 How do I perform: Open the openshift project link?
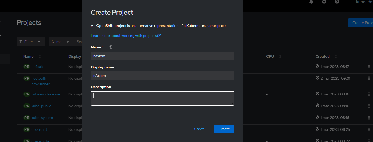coord(39,129)
